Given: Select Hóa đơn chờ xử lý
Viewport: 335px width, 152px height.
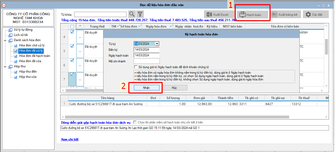Looking at the screenshot, I should (32, 45).
